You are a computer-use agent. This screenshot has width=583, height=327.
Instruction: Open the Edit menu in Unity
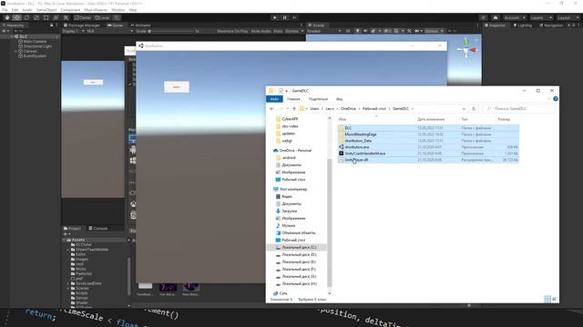click(15, 10)
